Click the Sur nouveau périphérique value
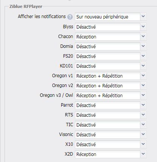The width and height of the screenshot is (157, 162). pyautogui.click(x=102, y=17)
